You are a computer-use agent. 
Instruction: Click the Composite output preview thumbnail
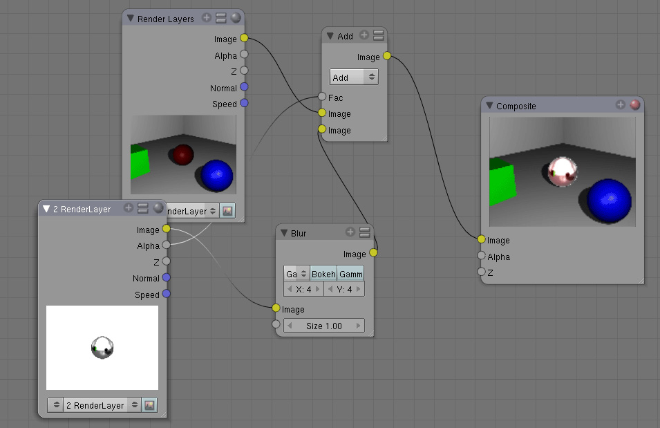coord(563,171)
